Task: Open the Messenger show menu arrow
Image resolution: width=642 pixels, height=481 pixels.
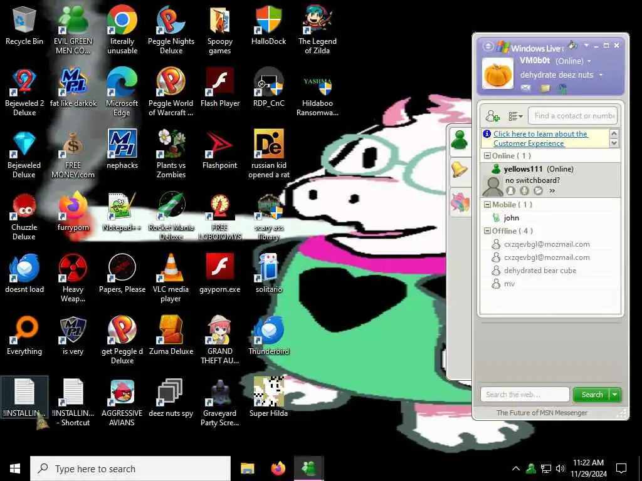Action: tap(586, 45)
